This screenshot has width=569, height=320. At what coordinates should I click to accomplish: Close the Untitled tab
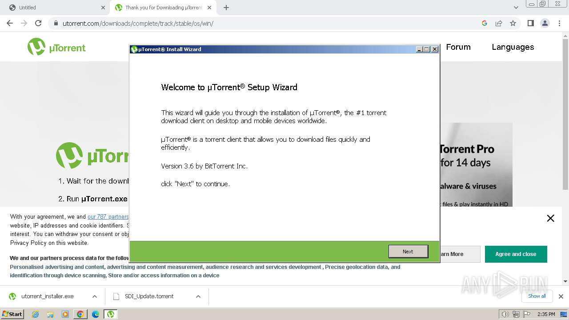(103, 8)
